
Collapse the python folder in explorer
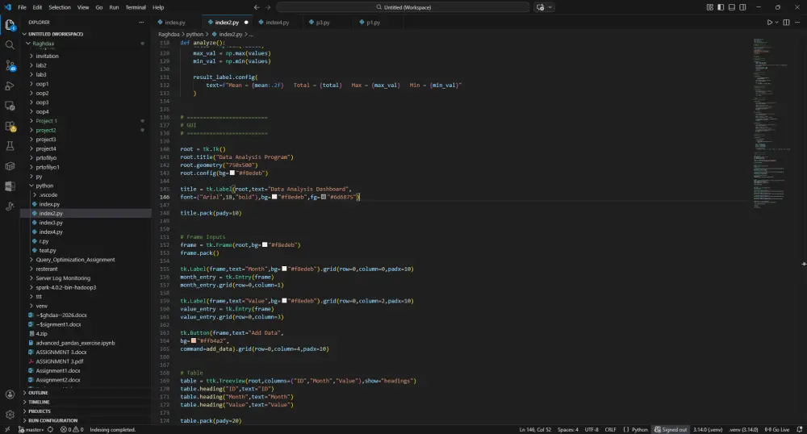(x=44, y=186)
